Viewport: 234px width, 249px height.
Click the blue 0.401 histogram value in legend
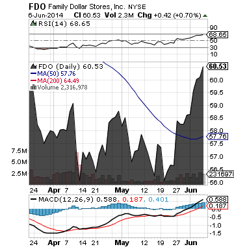coord(158,199)
